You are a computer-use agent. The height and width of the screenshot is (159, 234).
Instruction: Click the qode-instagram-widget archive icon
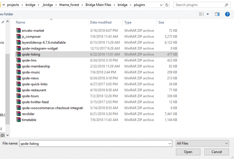tap(18, 48)
